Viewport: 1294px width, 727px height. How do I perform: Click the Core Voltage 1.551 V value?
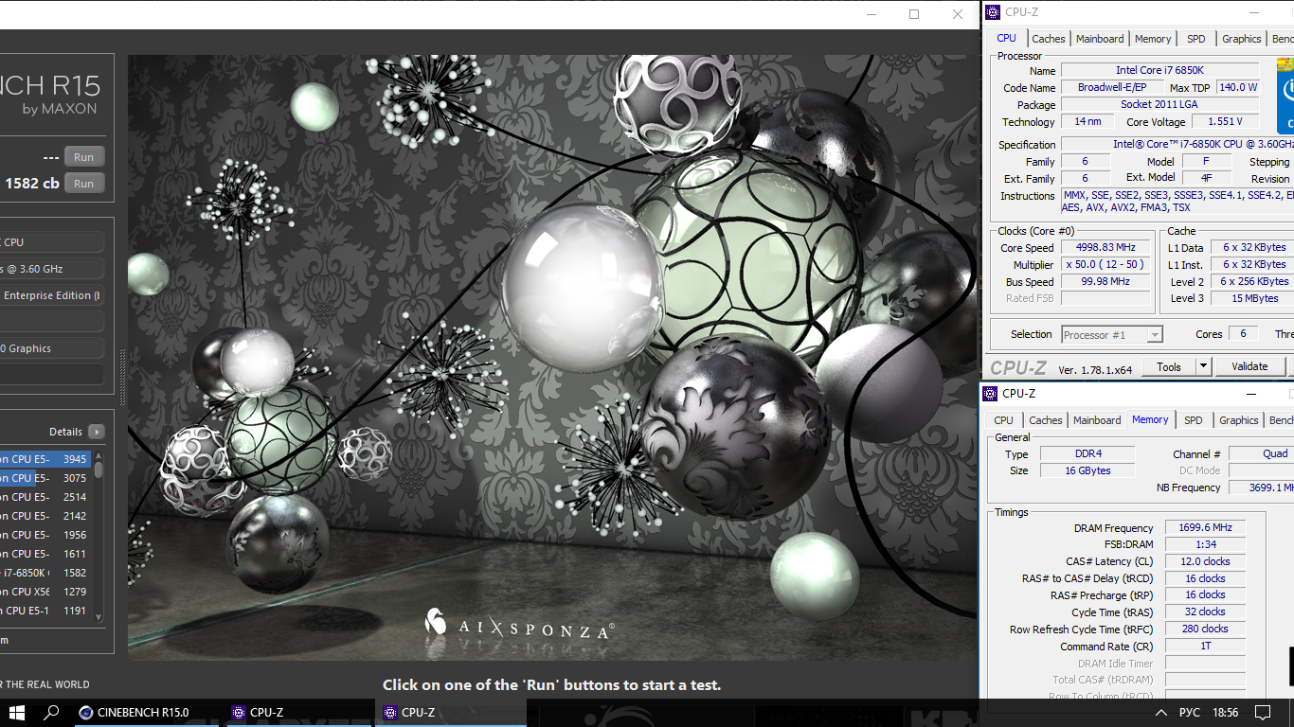point(1225,122)
